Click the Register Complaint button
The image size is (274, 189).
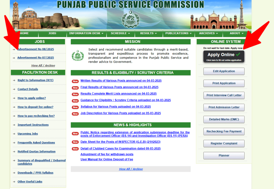tap(224, 143)
